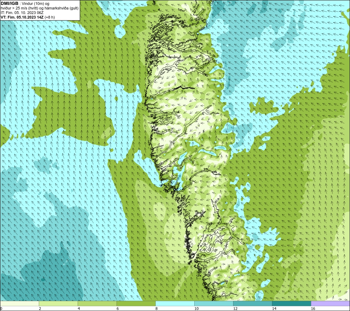Click the 6–8 m/s olive green legend swatch
The image size is (350, 311).
point(136,303)
